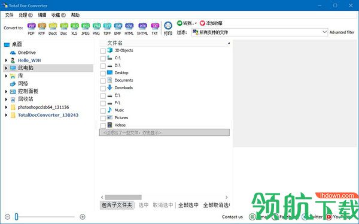Expand the Hello_WJH tree node
The height and width of the screenshot is (224, 359).
6,60
